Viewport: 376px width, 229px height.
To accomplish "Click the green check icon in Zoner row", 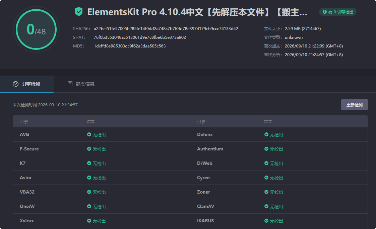I will 266,192.
